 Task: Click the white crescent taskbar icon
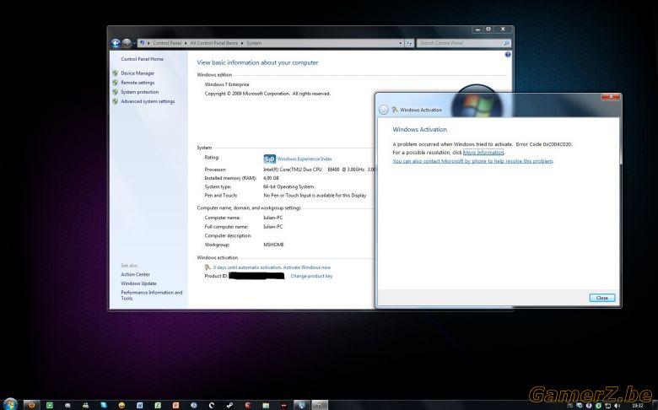(x=212, y=406)
